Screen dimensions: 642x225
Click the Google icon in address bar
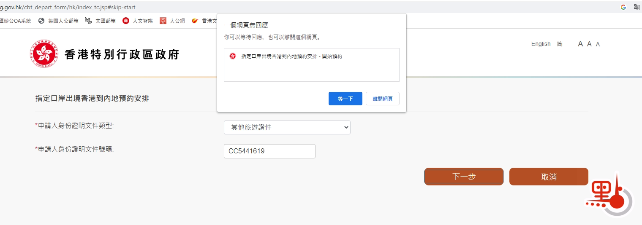[x=623, y=7]
